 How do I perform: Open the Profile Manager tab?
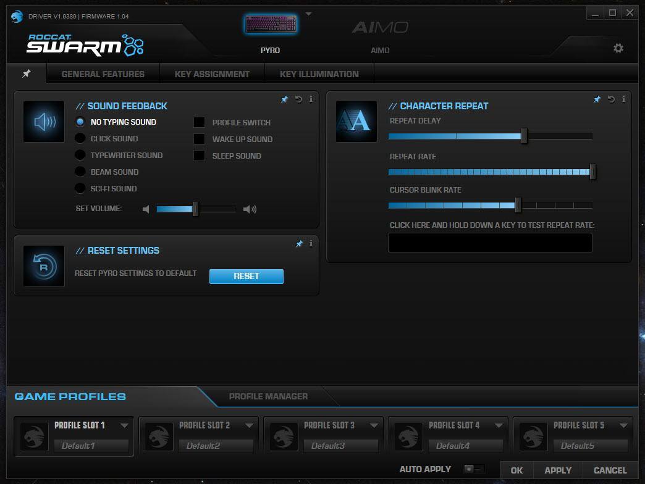268,396
